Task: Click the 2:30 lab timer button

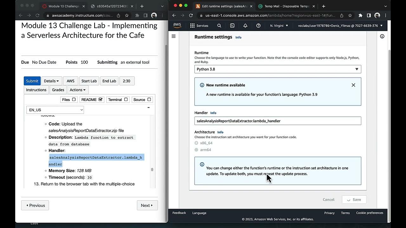Action: [127, 81]
